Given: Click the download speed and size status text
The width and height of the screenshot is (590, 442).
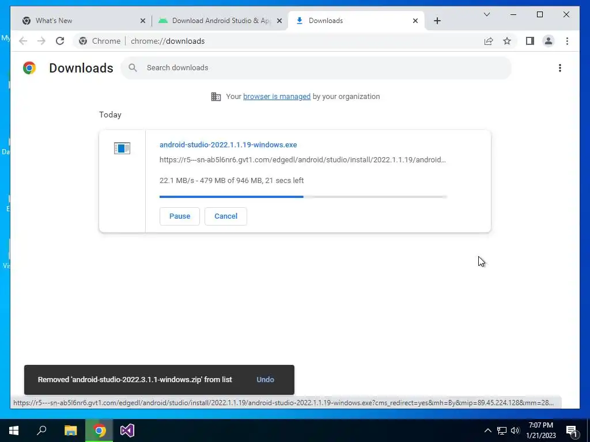Looking at the screenshot, I should point(232,180).
